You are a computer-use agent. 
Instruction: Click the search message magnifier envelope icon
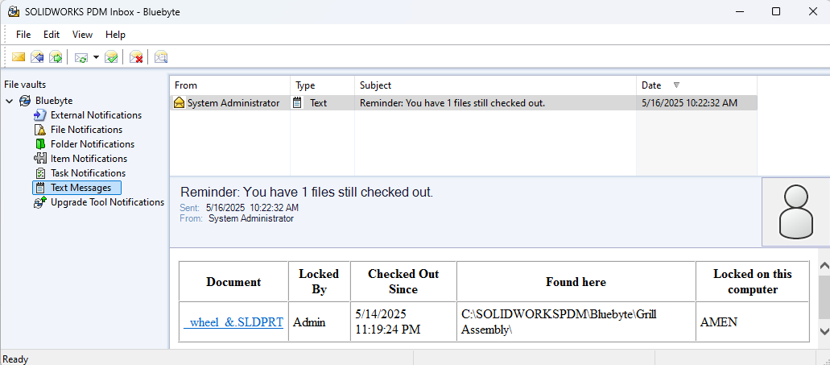[161, 57]
